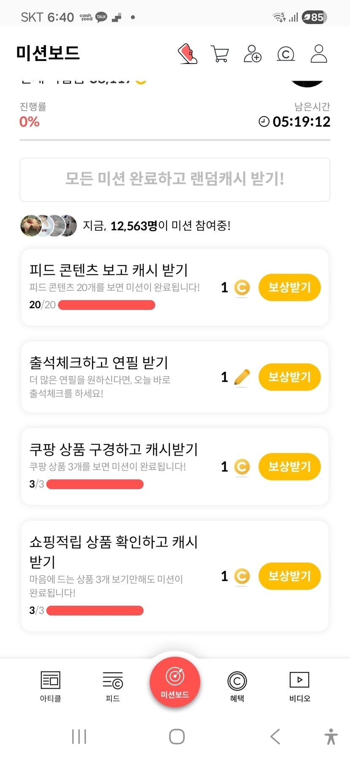
Task: Claim the 출석체크 pencil reward
Action: pos(289,377)
